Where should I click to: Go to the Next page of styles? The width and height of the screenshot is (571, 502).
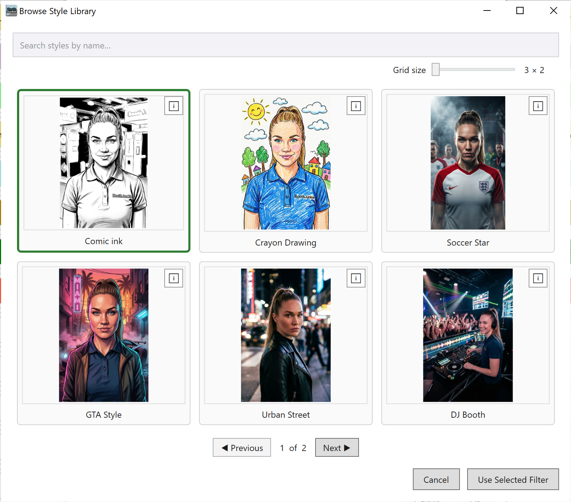pos(337,448)
